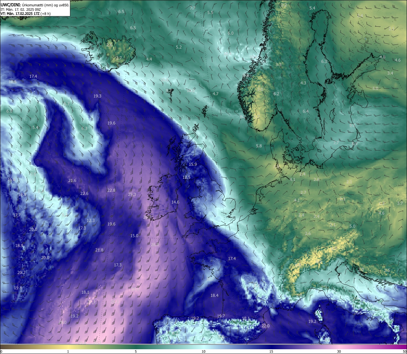Click the 5.0 value label

tap(352, 226)
